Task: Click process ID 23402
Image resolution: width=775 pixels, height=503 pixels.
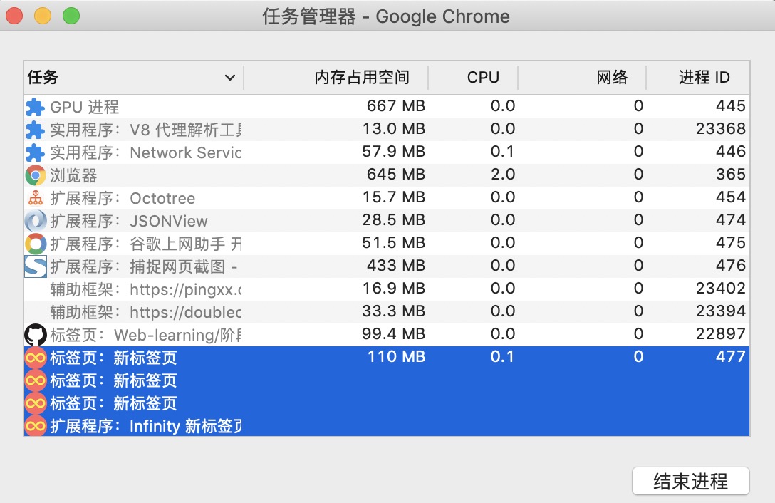Action: pyautogui.click(x=721, y=288)
